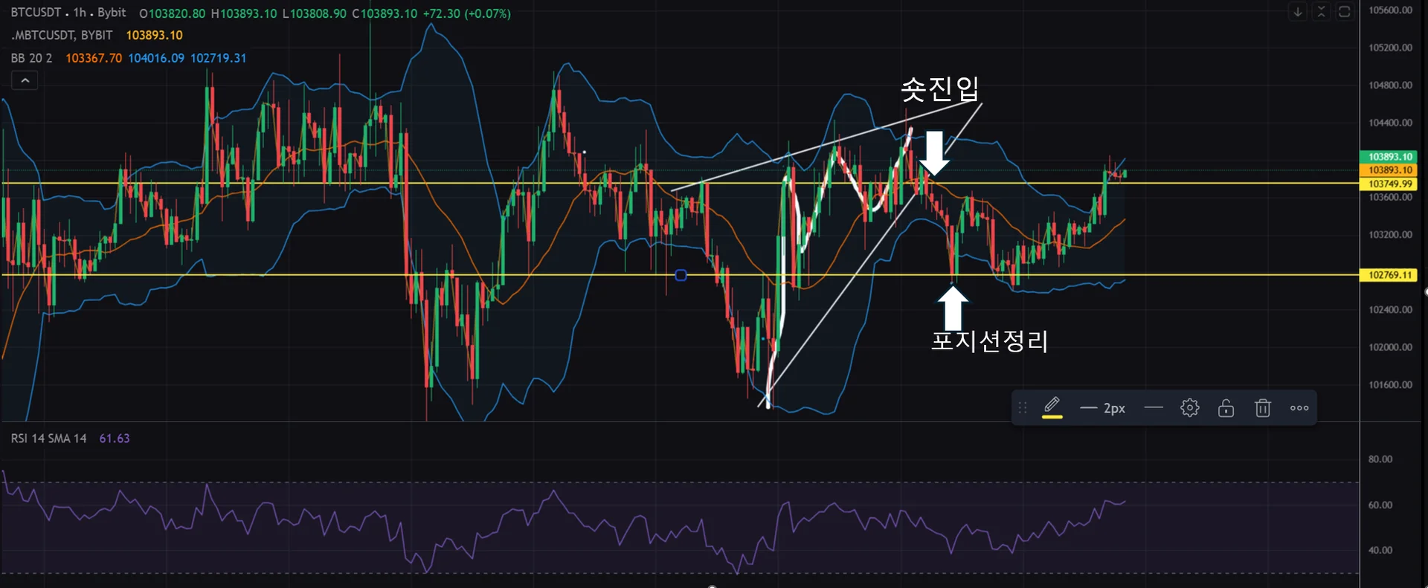Delete selected drawing with trash icon
Image resolution: width=1428 pixels, height=588 pixels.
(x=1263, y=408)
